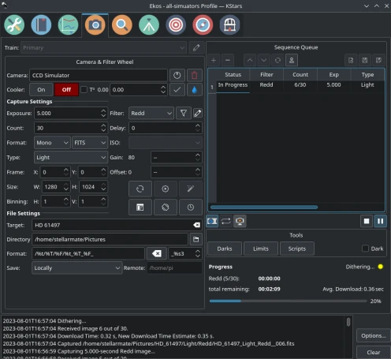Click the clock icon button in Capture Settings
391x359 pixels.
(191, 208)
